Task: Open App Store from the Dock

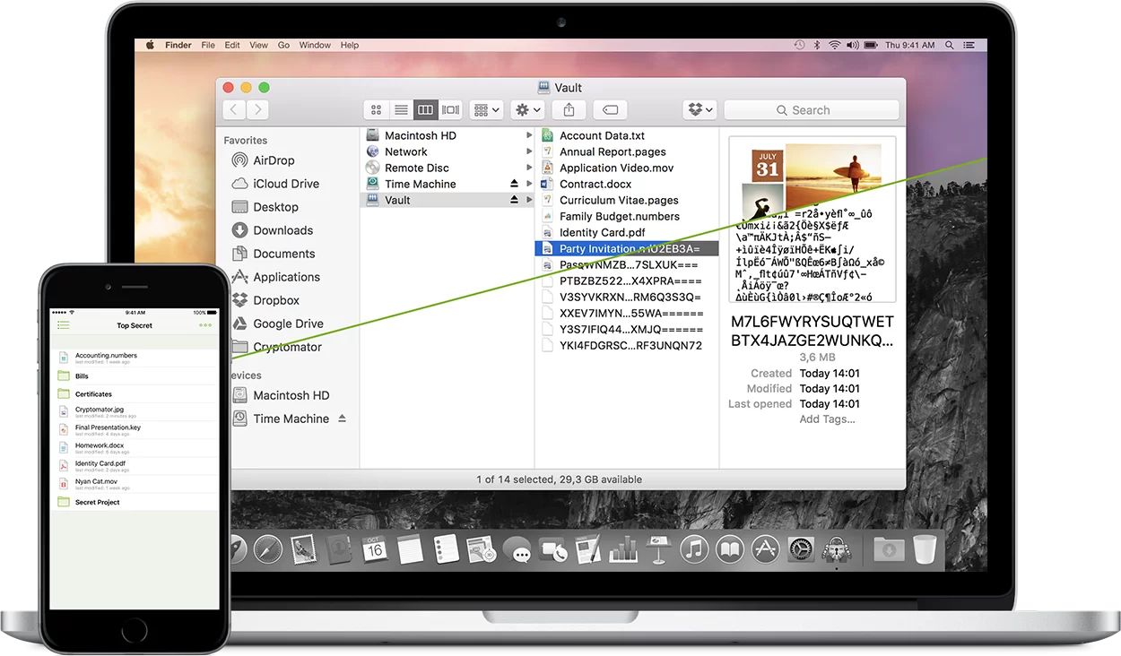Action: tap(765, 549)
